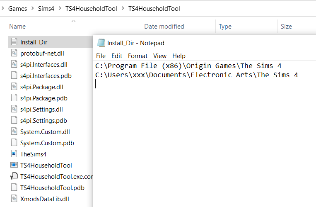
Task: Click the System.Custom.dll file icon
Action: point(14,132)
